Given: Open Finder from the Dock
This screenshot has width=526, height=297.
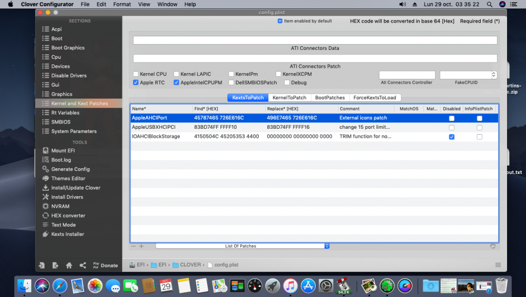Looking at the screenshot, I should [x=24, y=286].
